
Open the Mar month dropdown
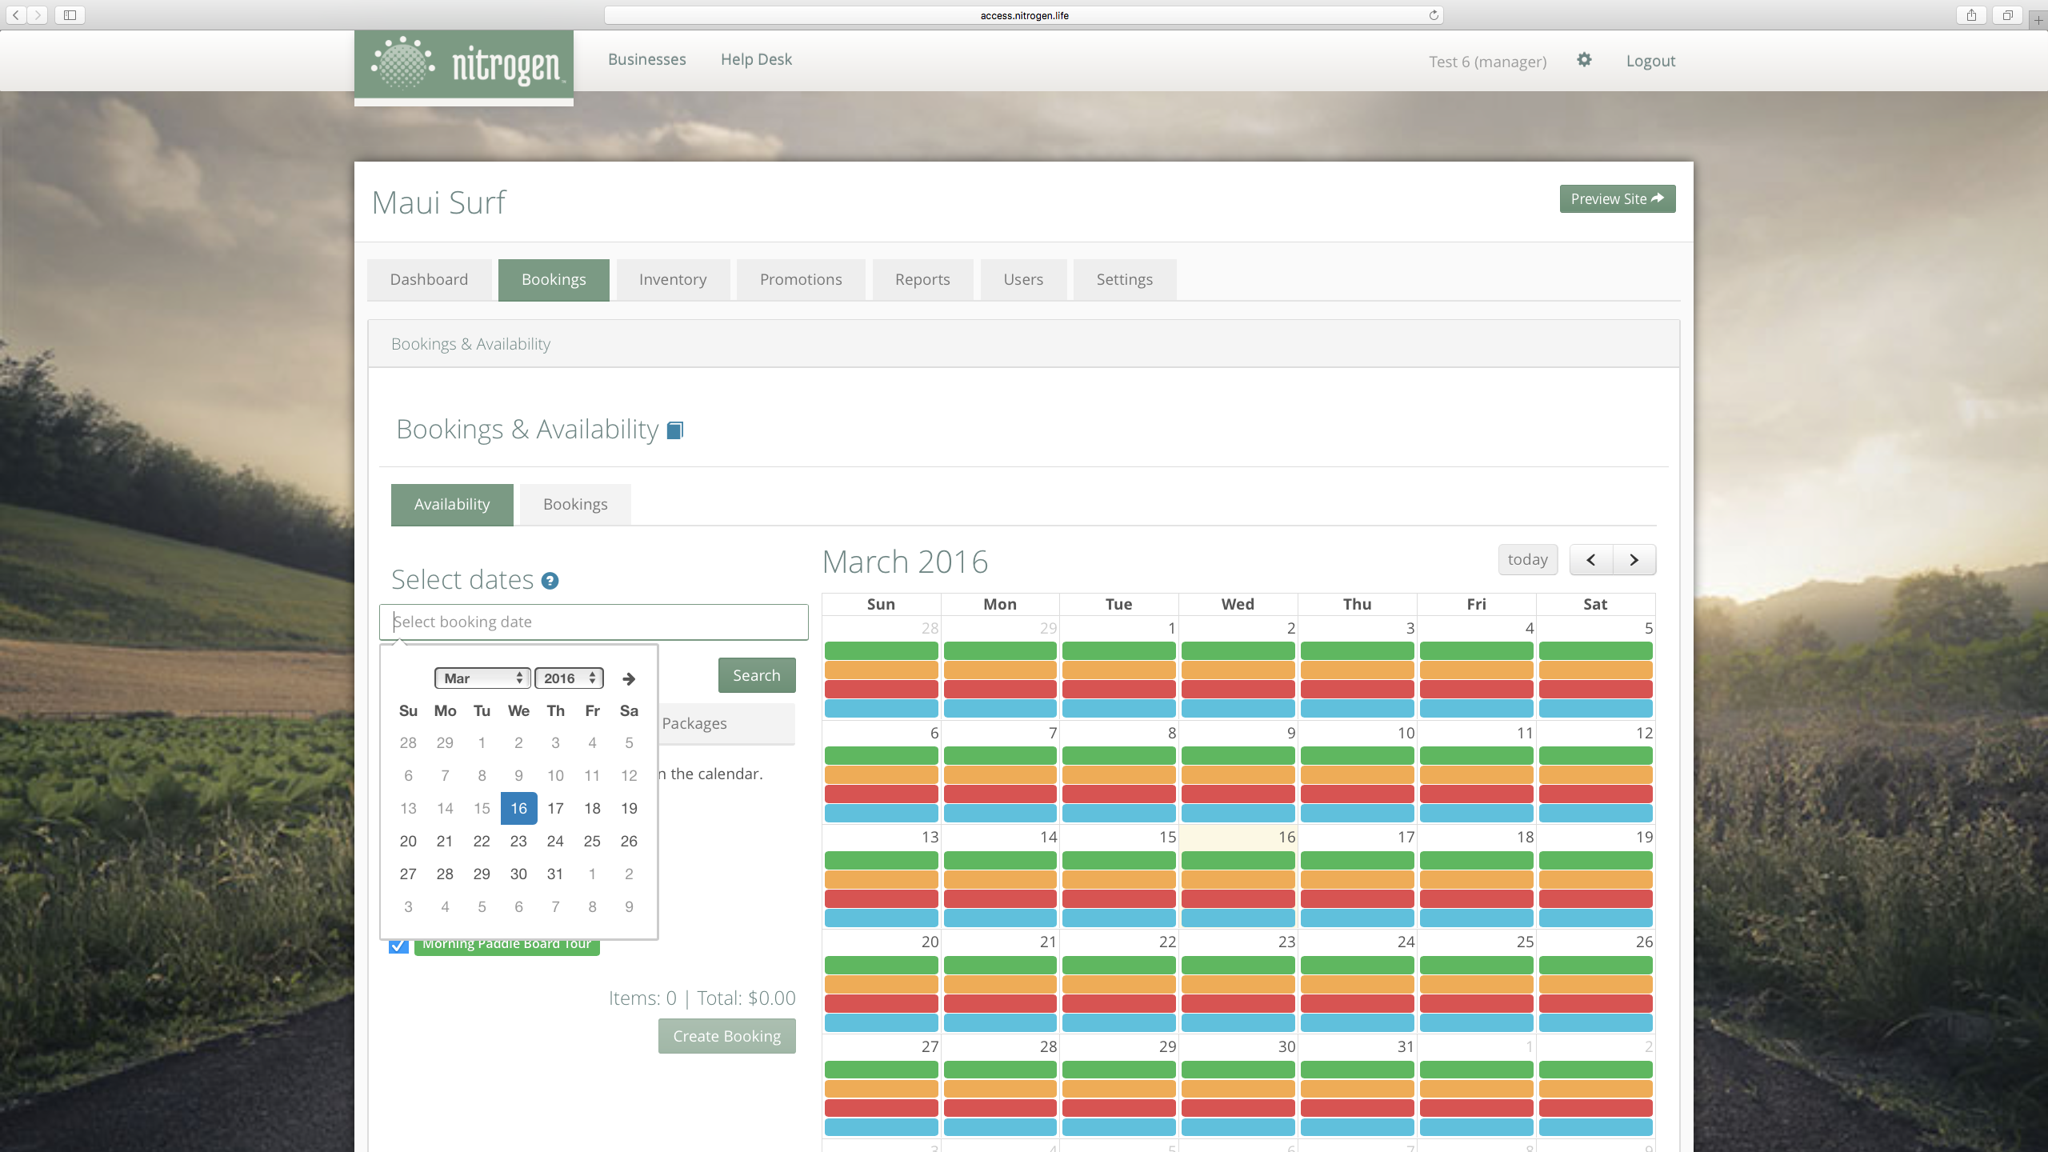click(x=482, y=678)
